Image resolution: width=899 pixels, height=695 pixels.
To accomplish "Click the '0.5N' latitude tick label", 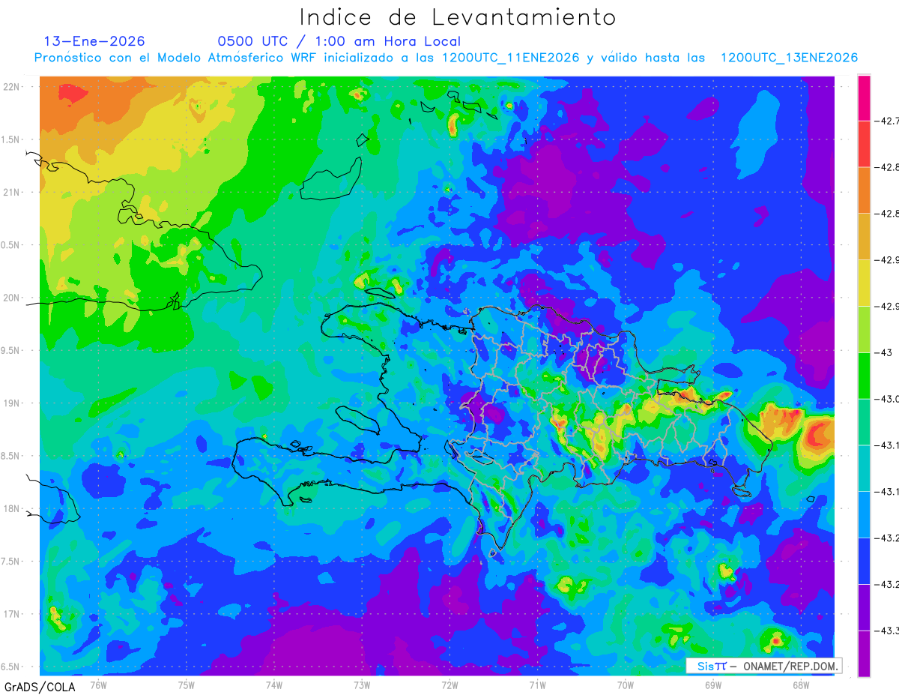I will pyautogui.click(x=11, y=245).
